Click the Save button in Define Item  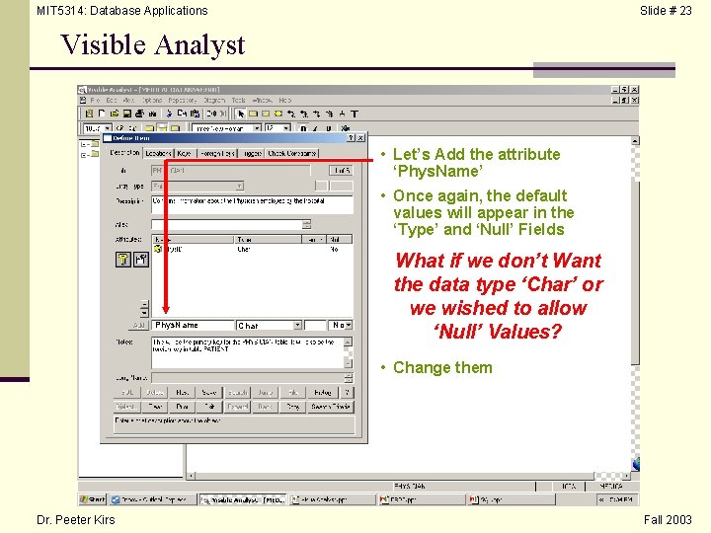pos(209,393)
